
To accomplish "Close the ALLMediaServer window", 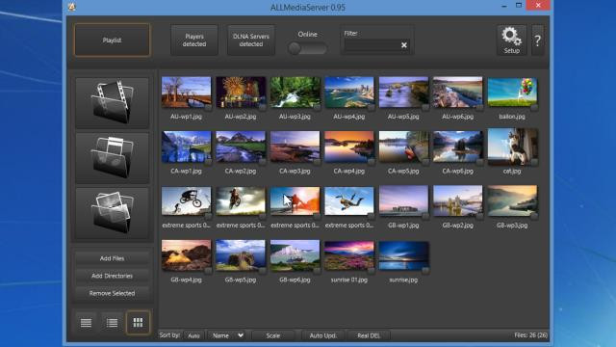I will [x=538, y=5].
